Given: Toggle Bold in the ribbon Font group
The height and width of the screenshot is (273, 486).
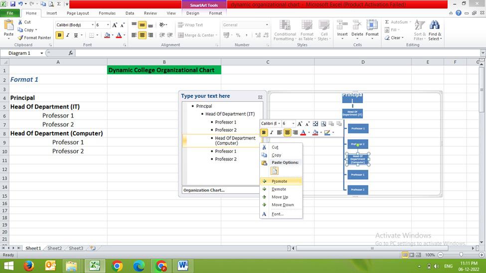Looking at the screenshot, I should pos(59,35).
